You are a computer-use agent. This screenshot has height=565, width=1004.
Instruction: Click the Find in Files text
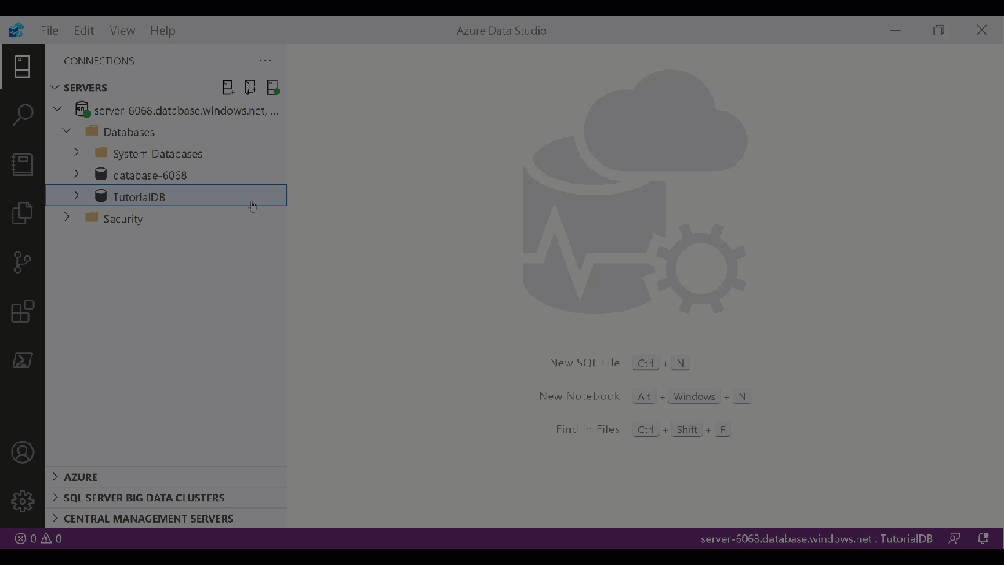(587, 429)
